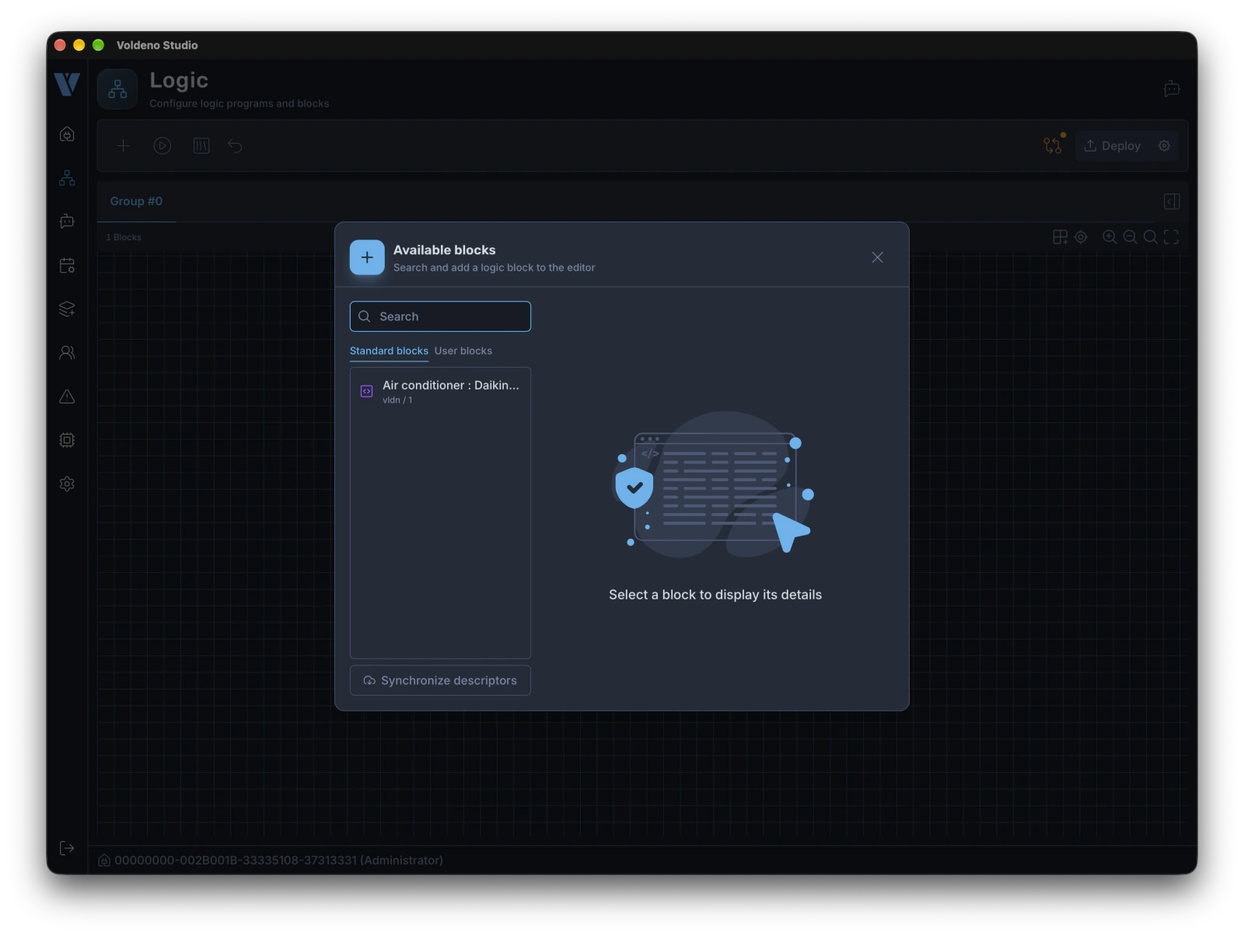Click the logout icon at sidebar bottom
Image resolution: width=1244 pixels, height=936 pixels.
click(67, 848)
